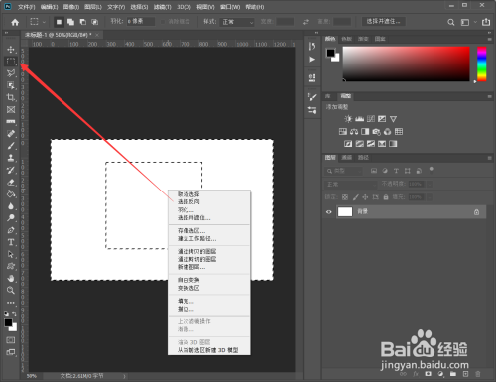Viewport: 496px width, 382px height.
Task: Add Curves adjustment
Action: [371, 119]
